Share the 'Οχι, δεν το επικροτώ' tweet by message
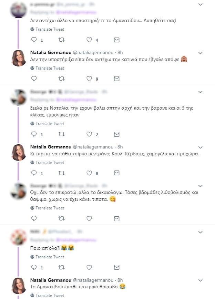215x299 pixels. click(x=116, y=218)
